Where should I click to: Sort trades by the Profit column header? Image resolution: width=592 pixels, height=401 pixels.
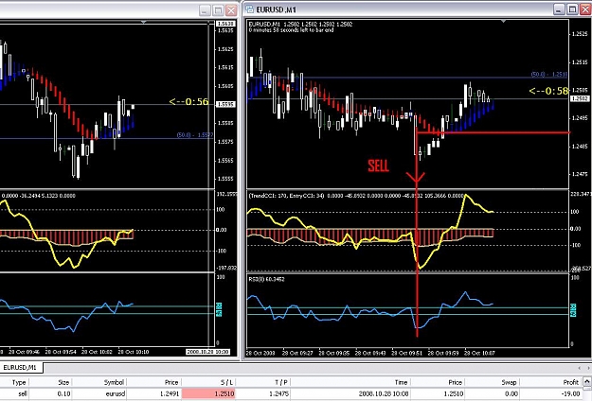(x=571, y=382)
